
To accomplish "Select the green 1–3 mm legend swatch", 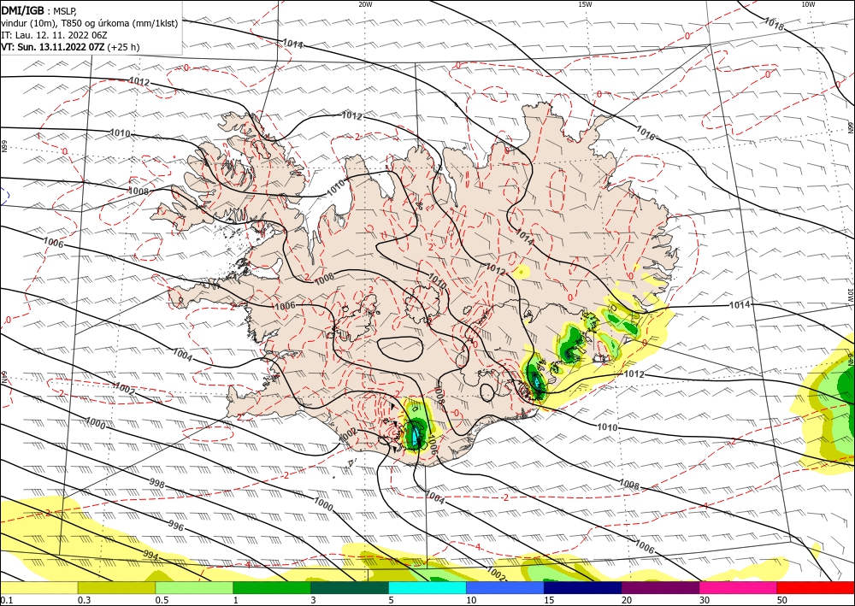I will (272, 587).
